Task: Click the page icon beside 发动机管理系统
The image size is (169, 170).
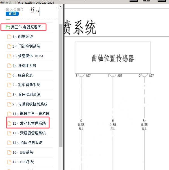Action: click(9, 123)
